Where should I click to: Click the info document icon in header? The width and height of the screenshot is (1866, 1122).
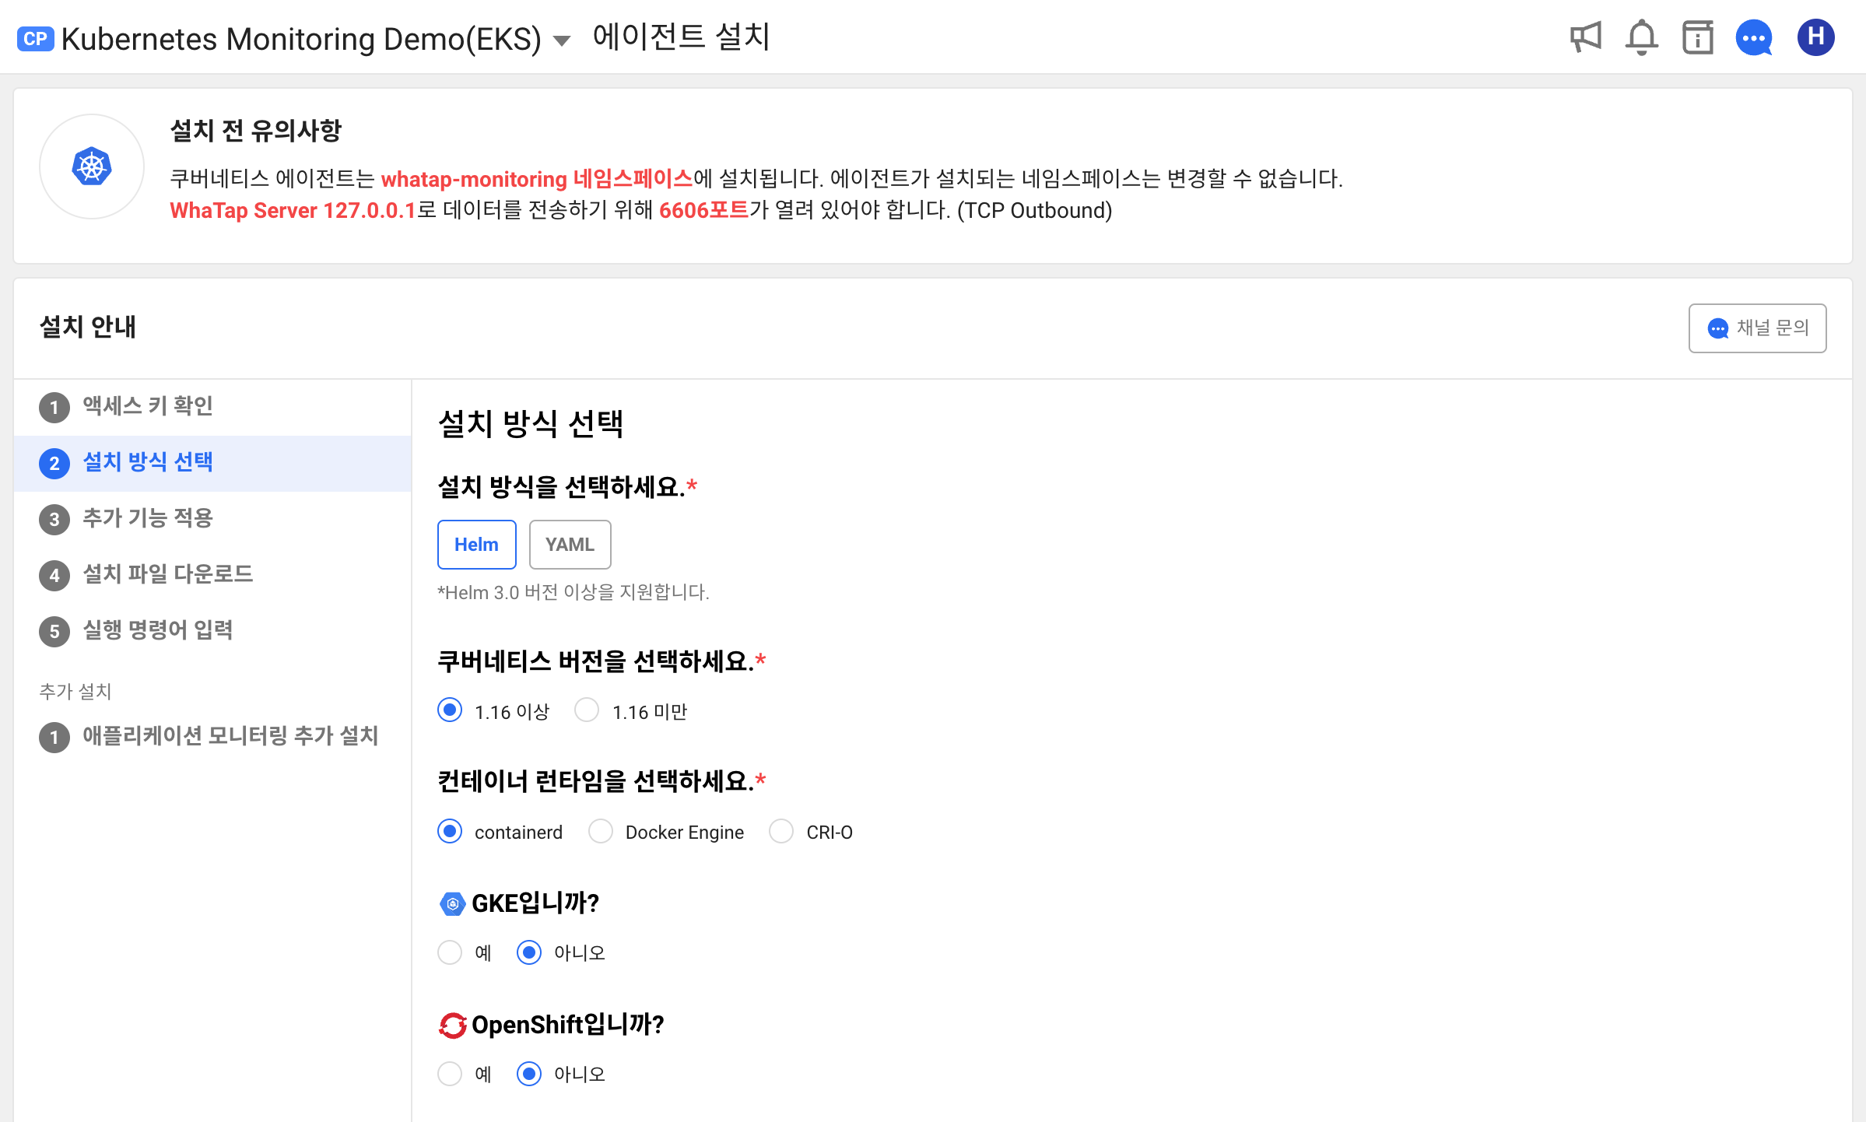1697,37
